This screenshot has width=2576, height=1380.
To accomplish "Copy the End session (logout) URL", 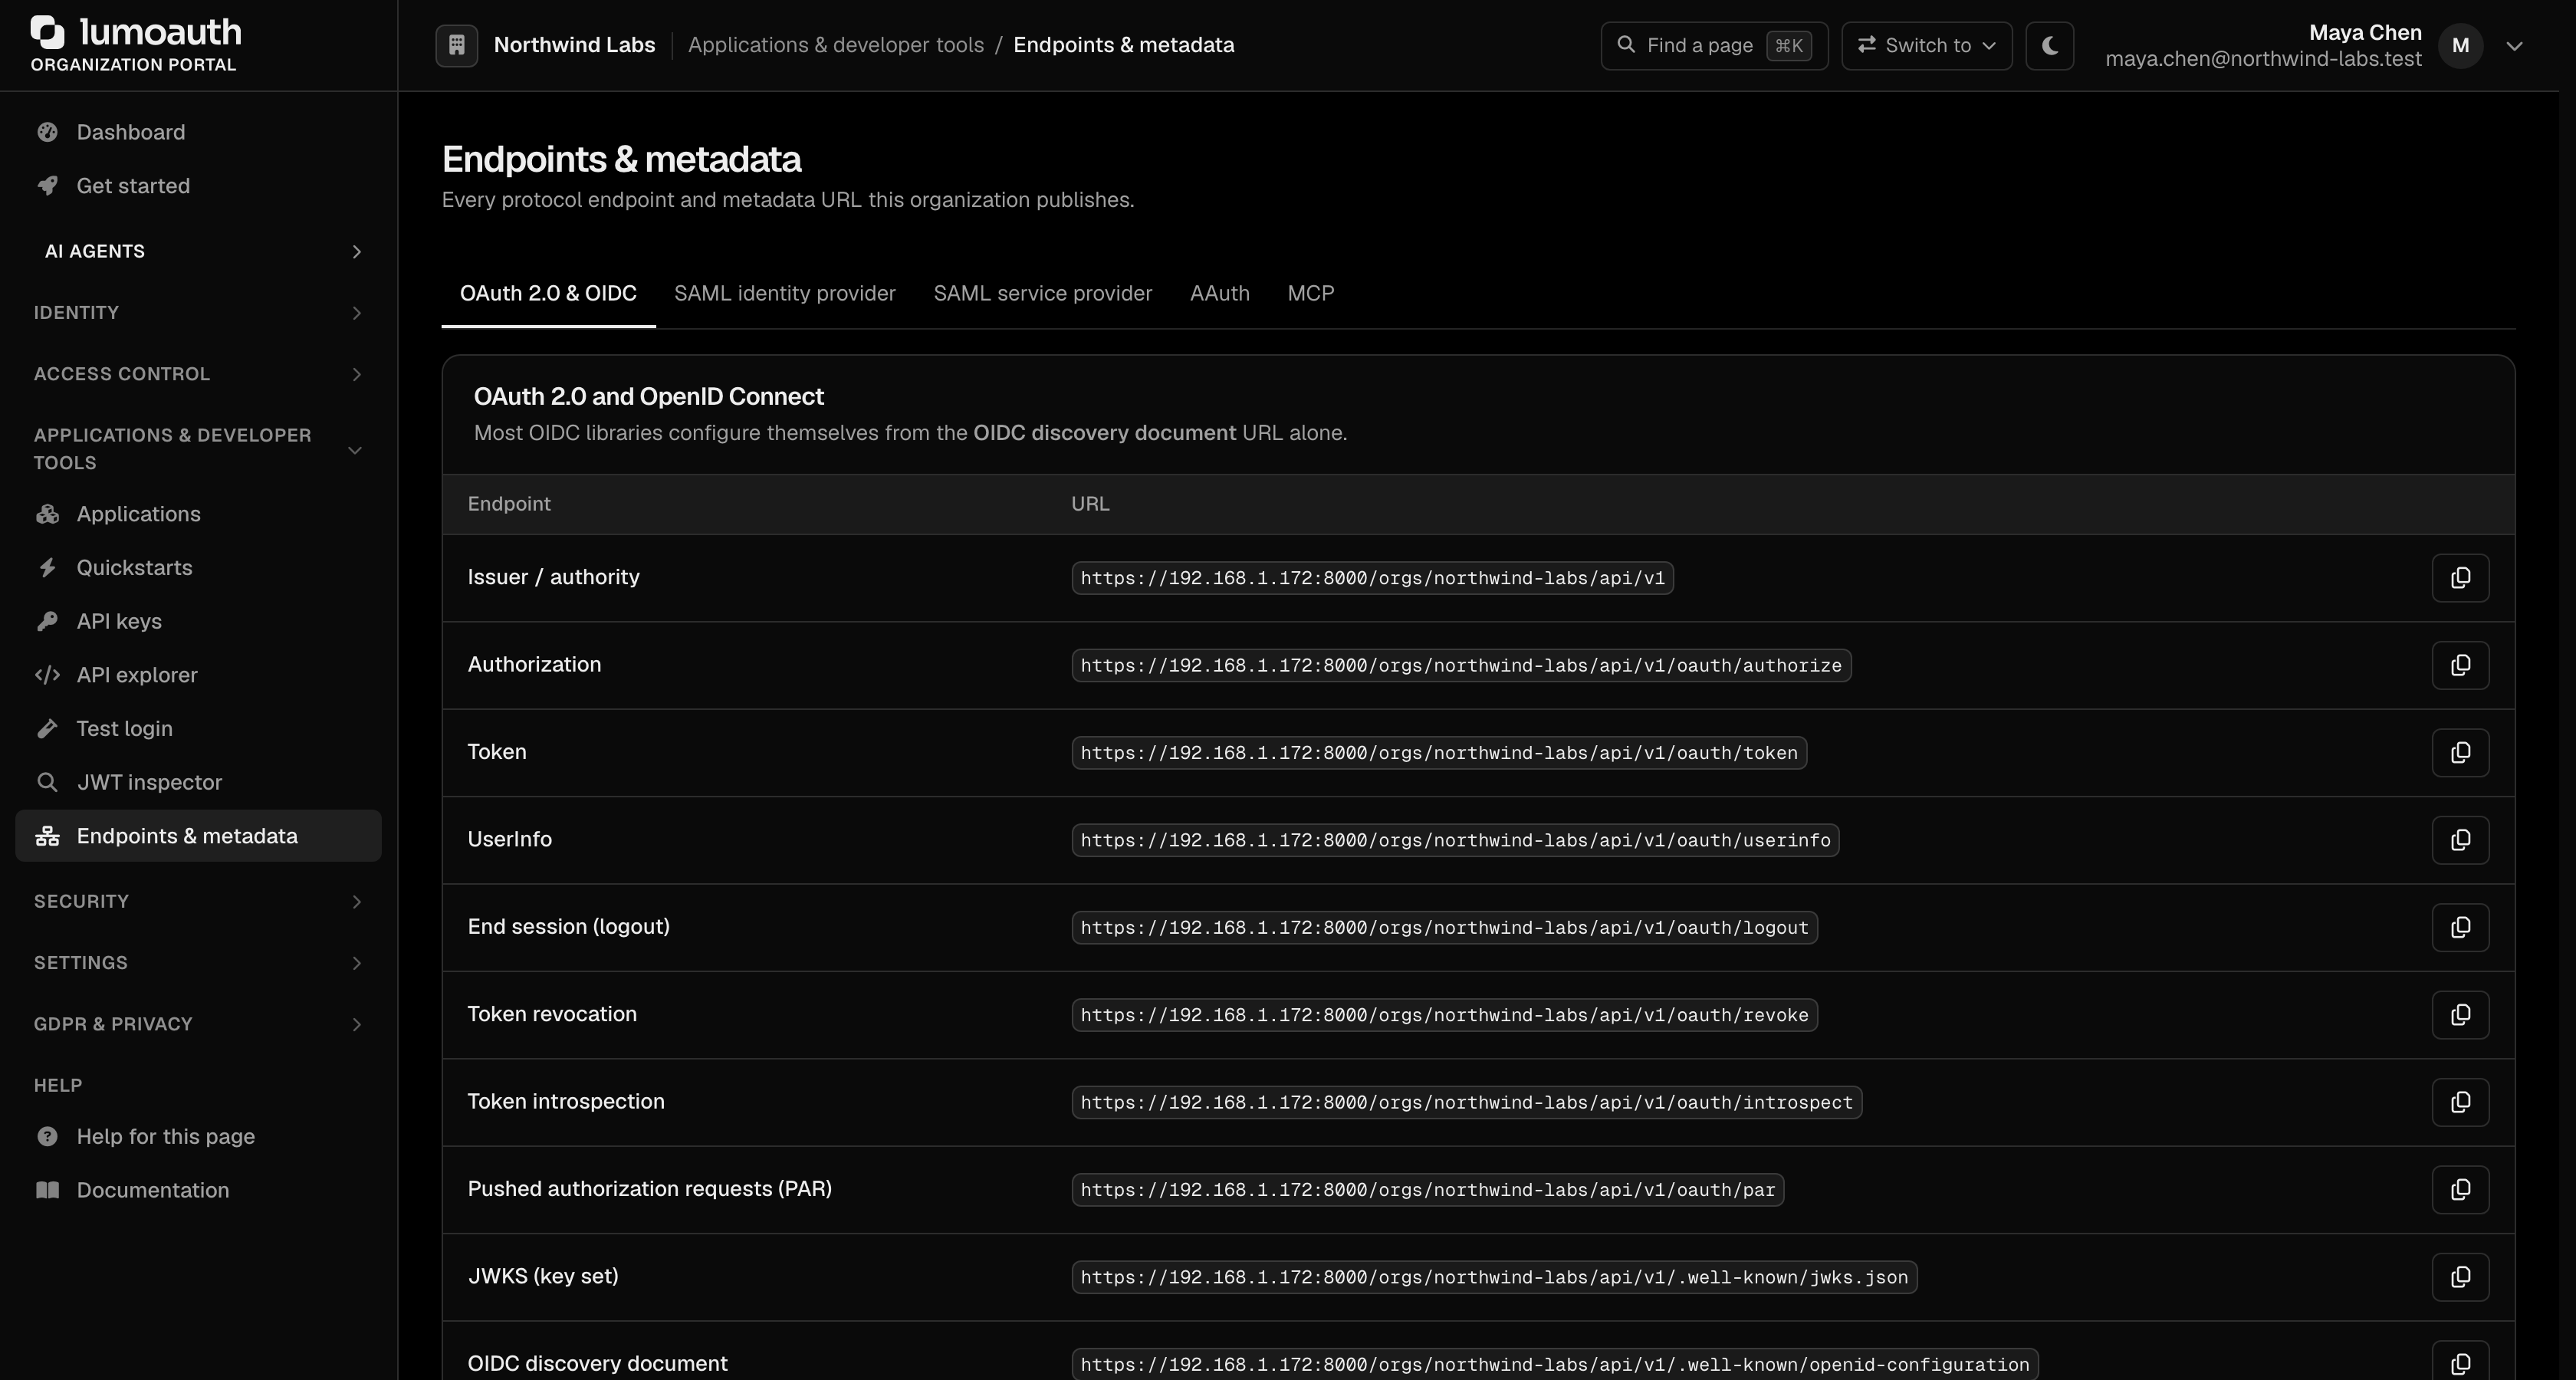I will coord(2460,927).
